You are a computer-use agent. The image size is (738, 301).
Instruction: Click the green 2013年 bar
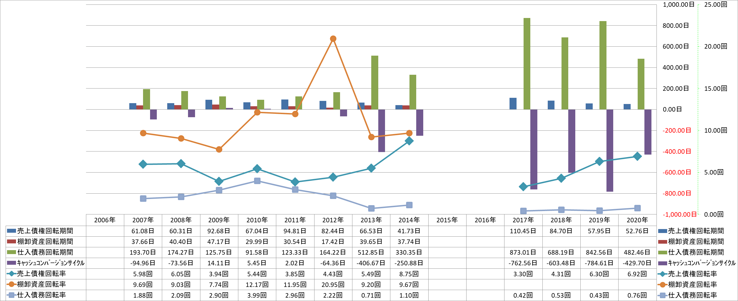375,82
